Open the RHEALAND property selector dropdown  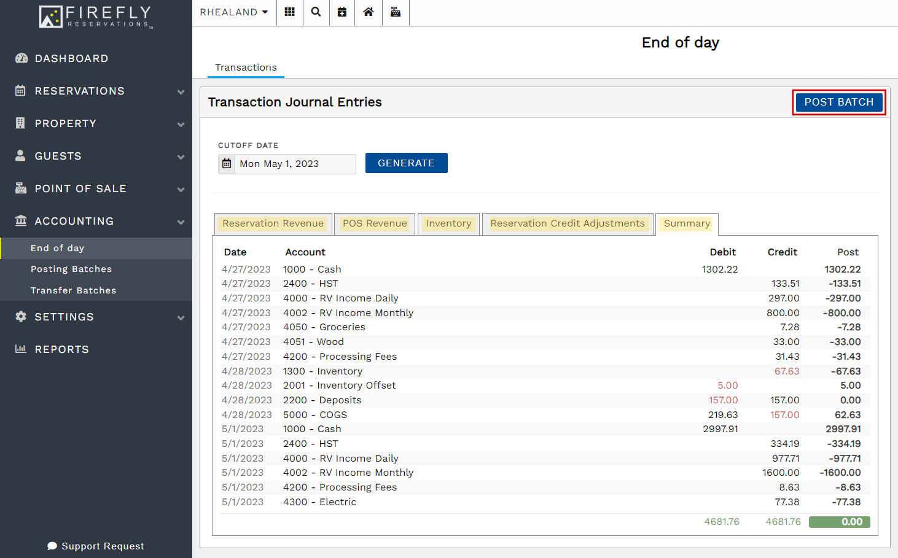click(234, 12)
